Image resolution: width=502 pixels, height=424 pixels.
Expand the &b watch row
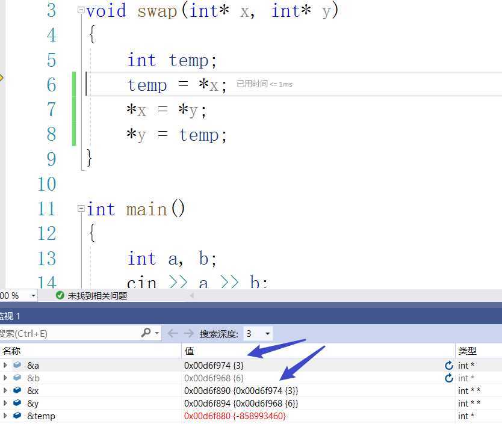point(5,378)
